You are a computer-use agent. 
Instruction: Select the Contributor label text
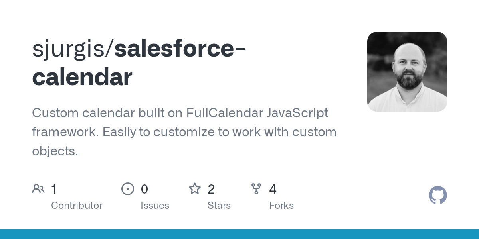coord(77,206)
